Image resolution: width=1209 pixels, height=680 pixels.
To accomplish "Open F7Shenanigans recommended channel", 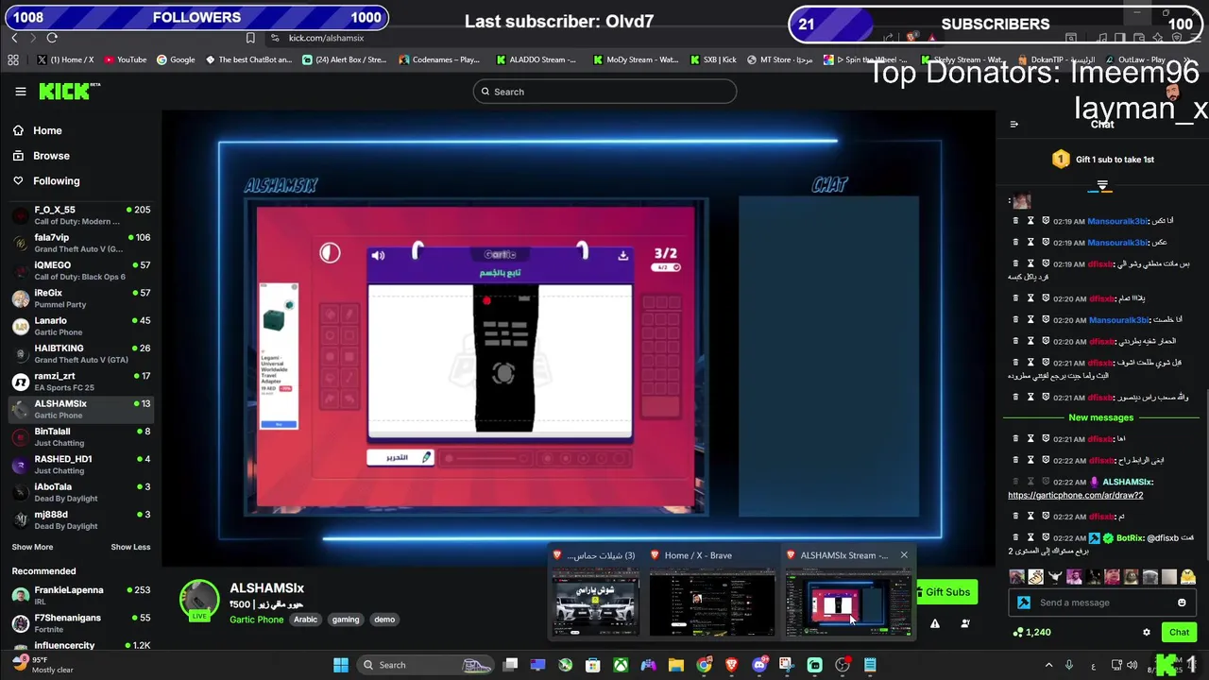I will 80,622.
